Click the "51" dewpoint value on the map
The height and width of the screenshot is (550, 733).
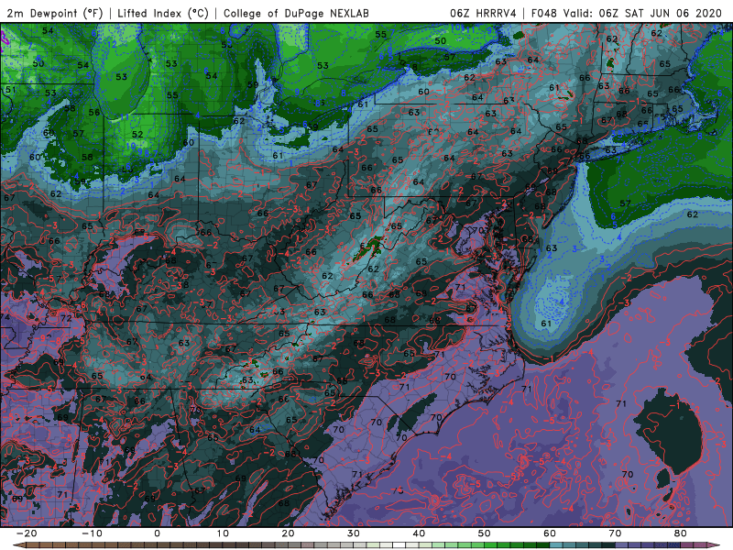click(10, 89)
